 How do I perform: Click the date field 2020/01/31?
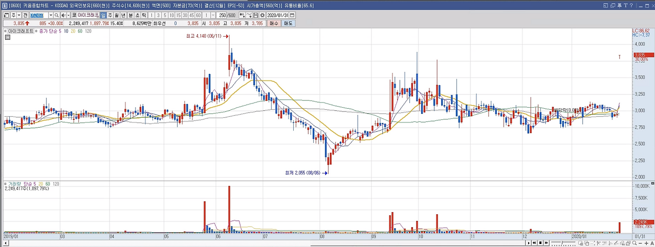[278, 15]
